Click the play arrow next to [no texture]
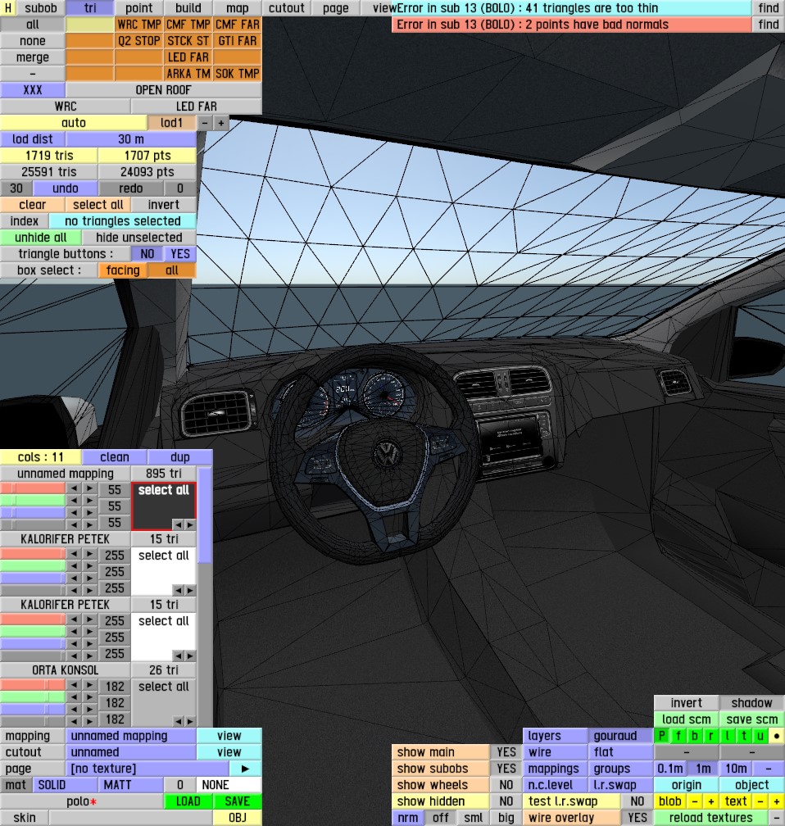 245,769
